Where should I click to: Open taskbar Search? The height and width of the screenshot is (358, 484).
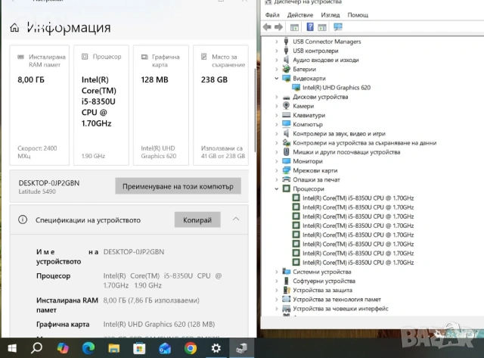click(37, 348)
